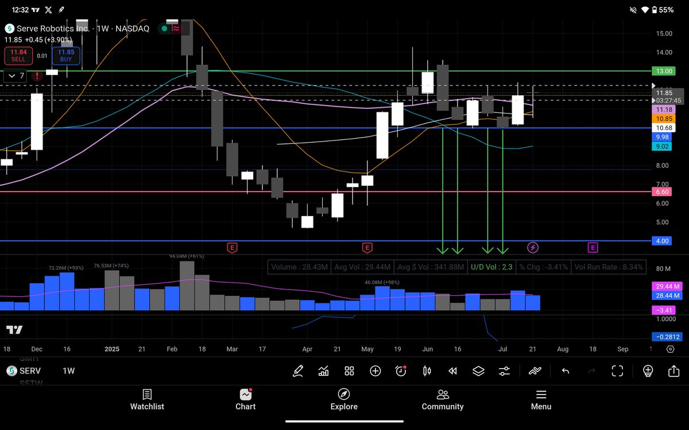
Task: Tap the Vol Run Rate : 8.34% box
Action: 609,267
